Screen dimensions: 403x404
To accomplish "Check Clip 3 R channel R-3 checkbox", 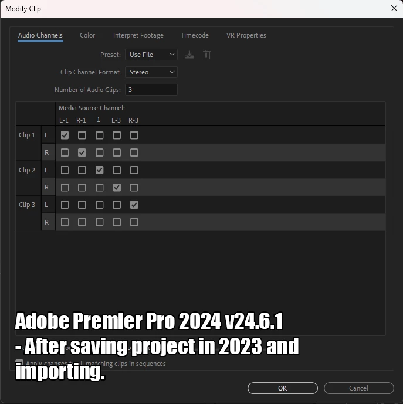I will pyautogui.click(x=134, y=222).
